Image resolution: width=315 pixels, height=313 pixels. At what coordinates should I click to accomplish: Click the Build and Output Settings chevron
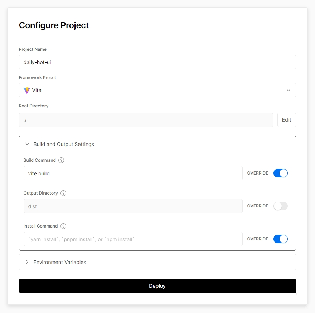(27, 144)
